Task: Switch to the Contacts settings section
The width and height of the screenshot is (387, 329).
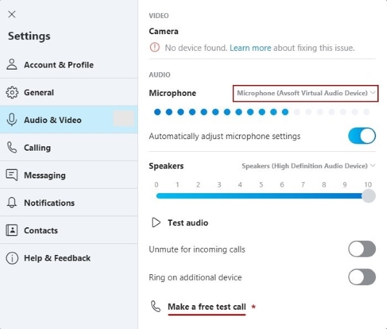Action: coord(41,230)
